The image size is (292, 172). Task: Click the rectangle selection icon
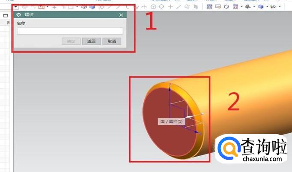coord(71,7)
